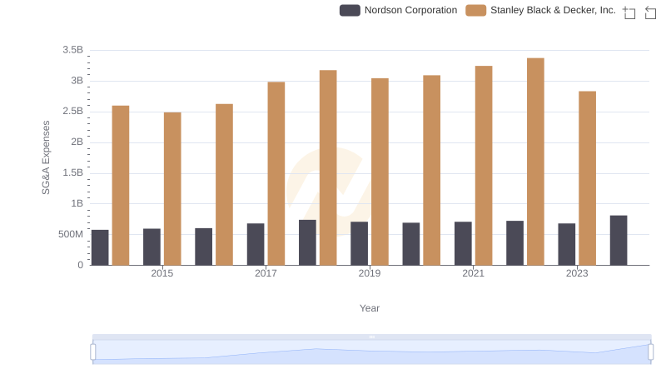Click the Nordson Corporation dark legend swatch
666x384 pixels.
pos(350,10)
